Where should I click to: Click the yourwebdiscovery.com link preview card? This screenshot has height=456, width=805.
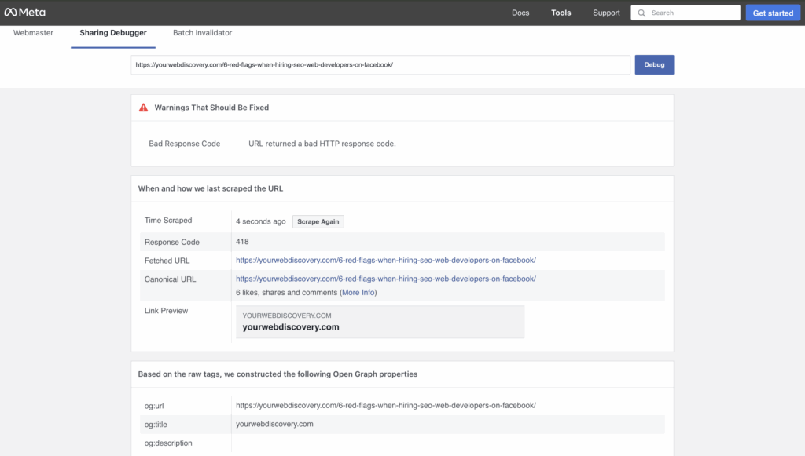coord(380,322)
